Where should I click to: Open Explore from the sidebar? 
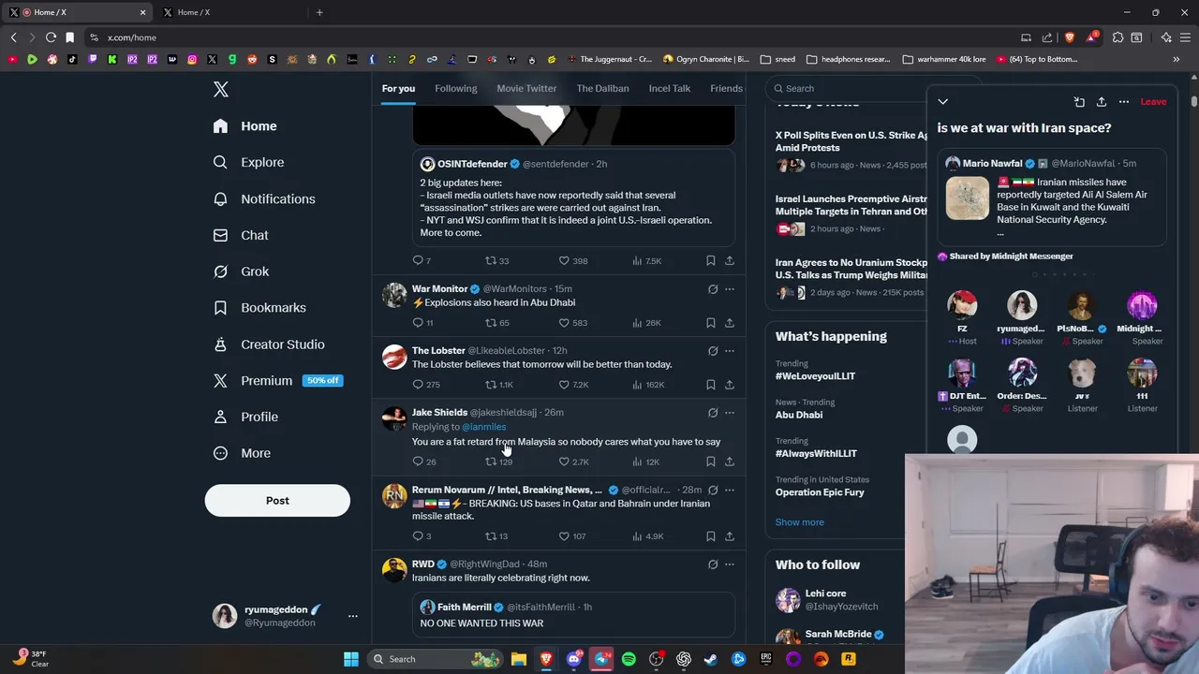(x=248, y=162)
